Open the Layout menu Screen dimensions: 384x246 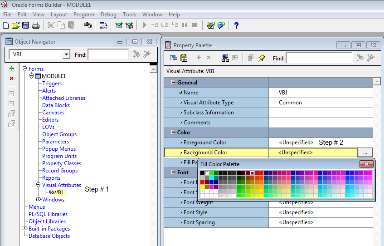point(59,15)
